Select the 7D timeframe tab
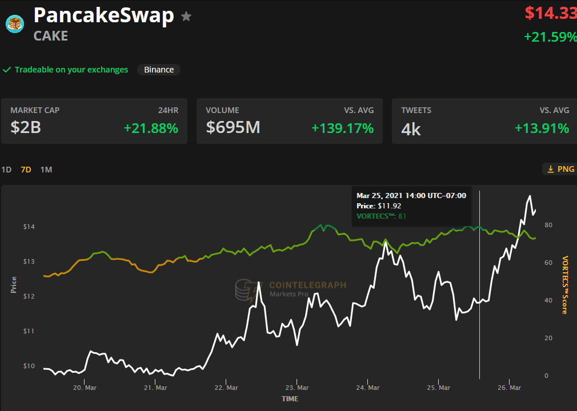 pos(26,170)
